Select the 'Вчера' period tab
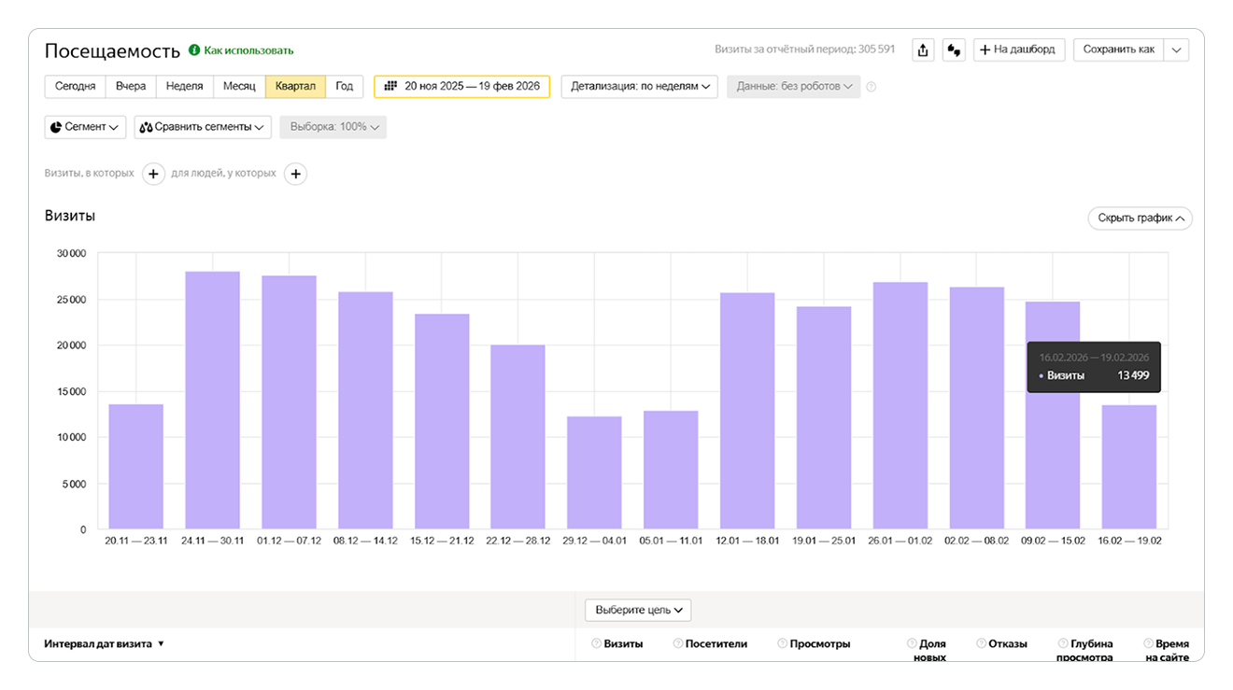The height and width of the screenshot is (690, 1233). tap(131, 87)
